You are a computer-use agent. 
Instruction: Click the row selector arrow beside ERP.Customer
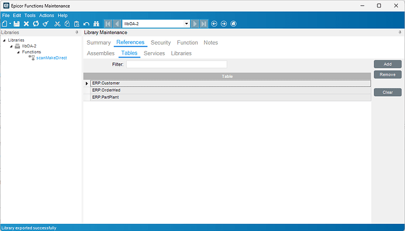point(87,83)
